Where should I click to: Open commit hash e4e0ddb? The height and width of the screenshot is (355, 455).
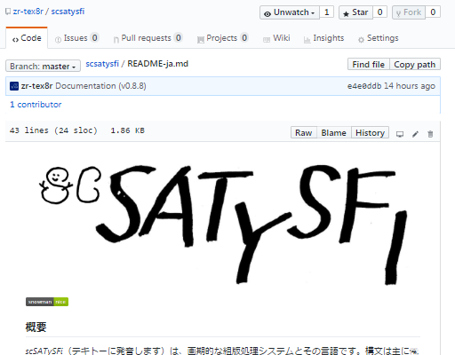click(x=364, y=86)
